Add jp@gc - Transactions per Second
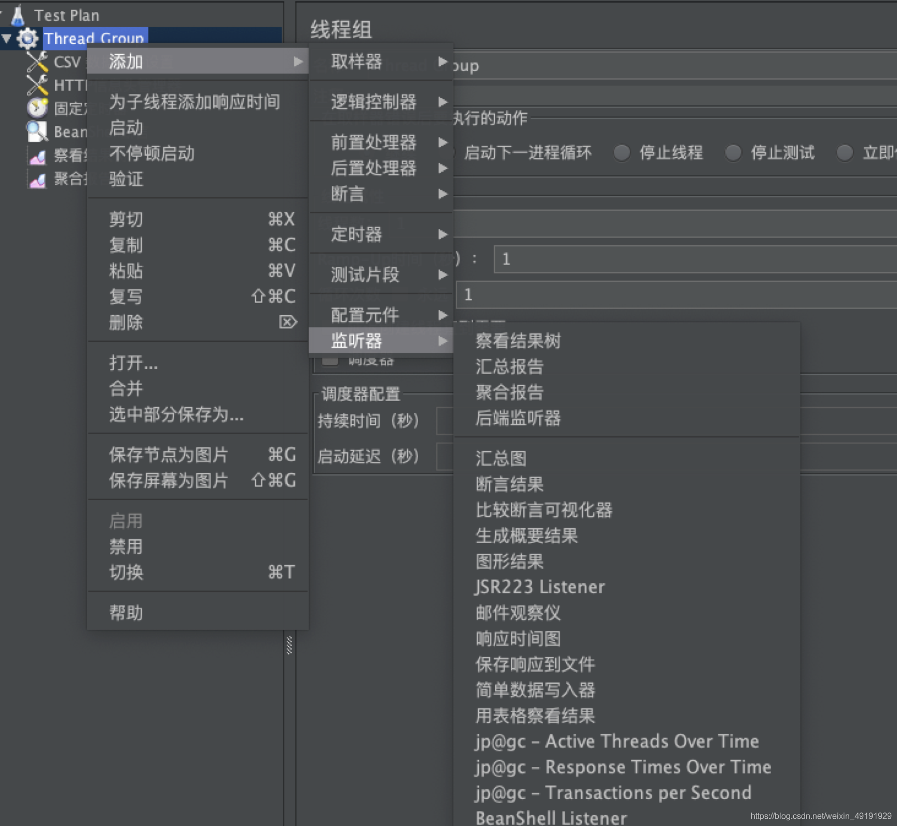 point(627,793)
